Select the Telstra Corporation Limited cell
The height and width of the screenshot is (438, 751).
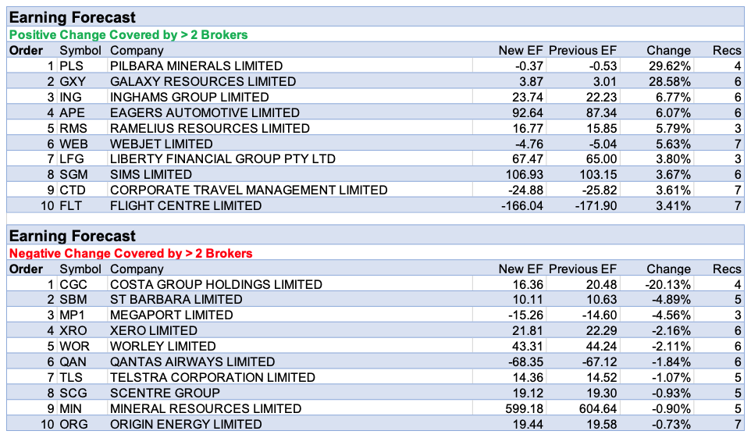pyautogui.click(x=212, y=377)
